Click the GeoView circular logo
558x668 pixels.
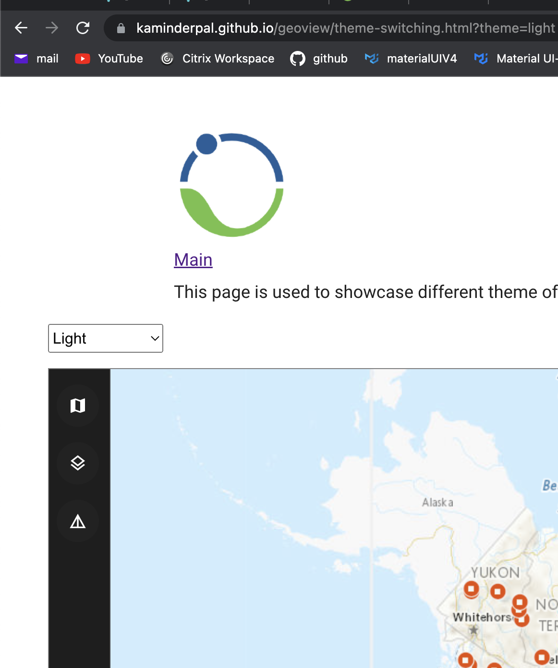point(231,184)
